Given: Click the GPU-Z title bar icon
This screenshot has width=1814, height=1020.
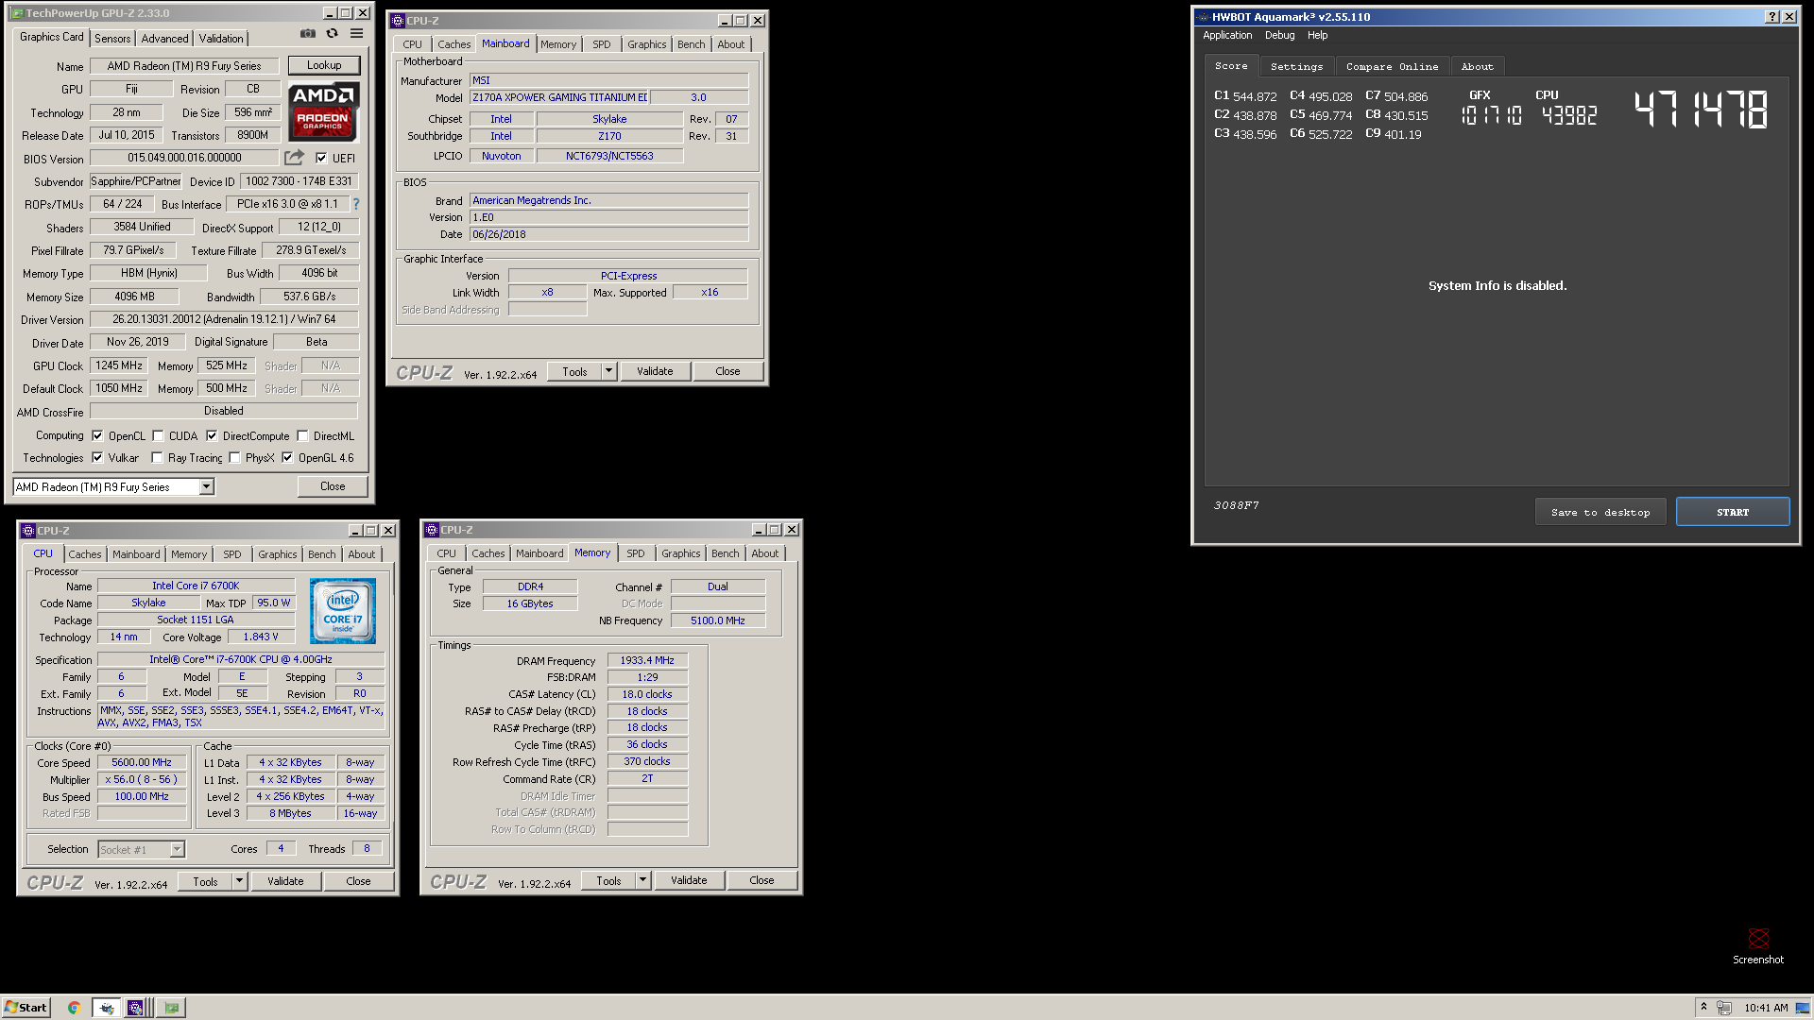Looking at the screenshot, I should pyautogui.click(x=17, y=13).
